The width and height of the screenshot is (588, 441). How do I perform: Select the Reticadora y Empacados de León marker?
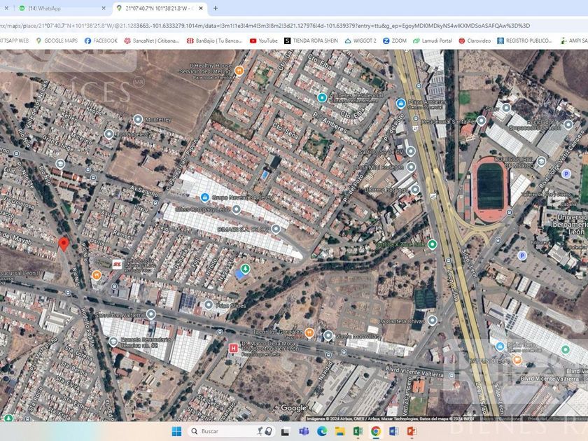pos(568,124)
